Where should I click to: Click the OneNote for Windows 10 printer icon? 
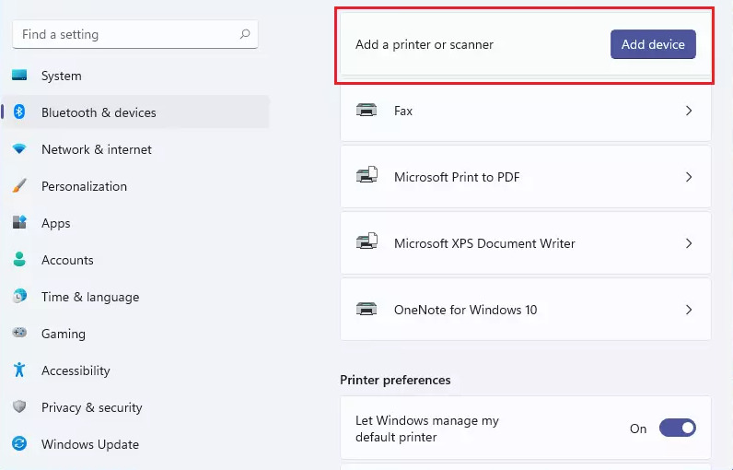(x=366, y=309)
